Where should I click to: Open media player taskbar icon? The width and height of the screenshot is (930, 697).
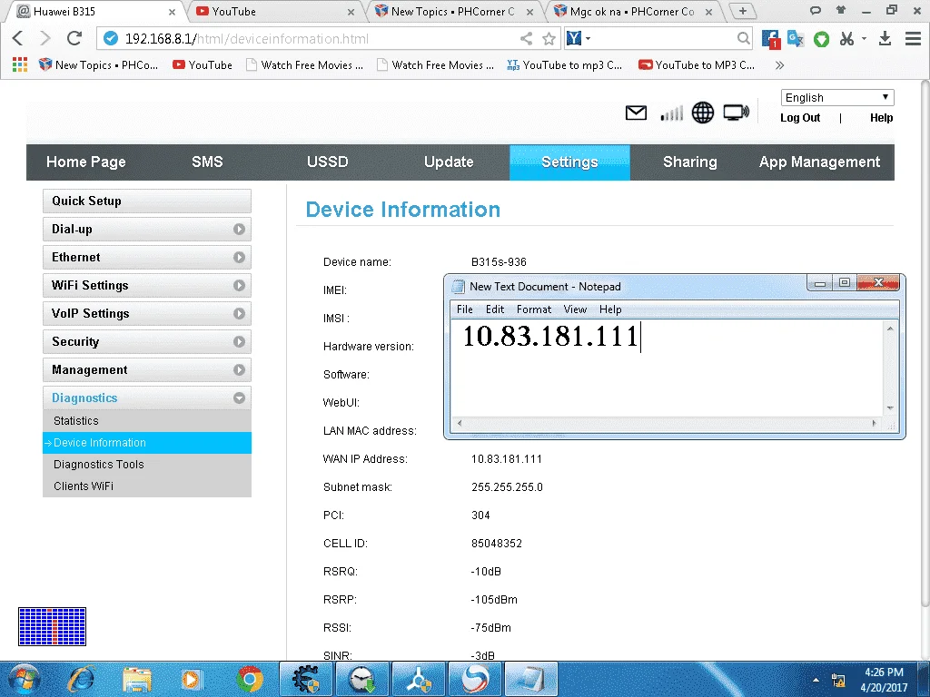(x=192, y=679)
